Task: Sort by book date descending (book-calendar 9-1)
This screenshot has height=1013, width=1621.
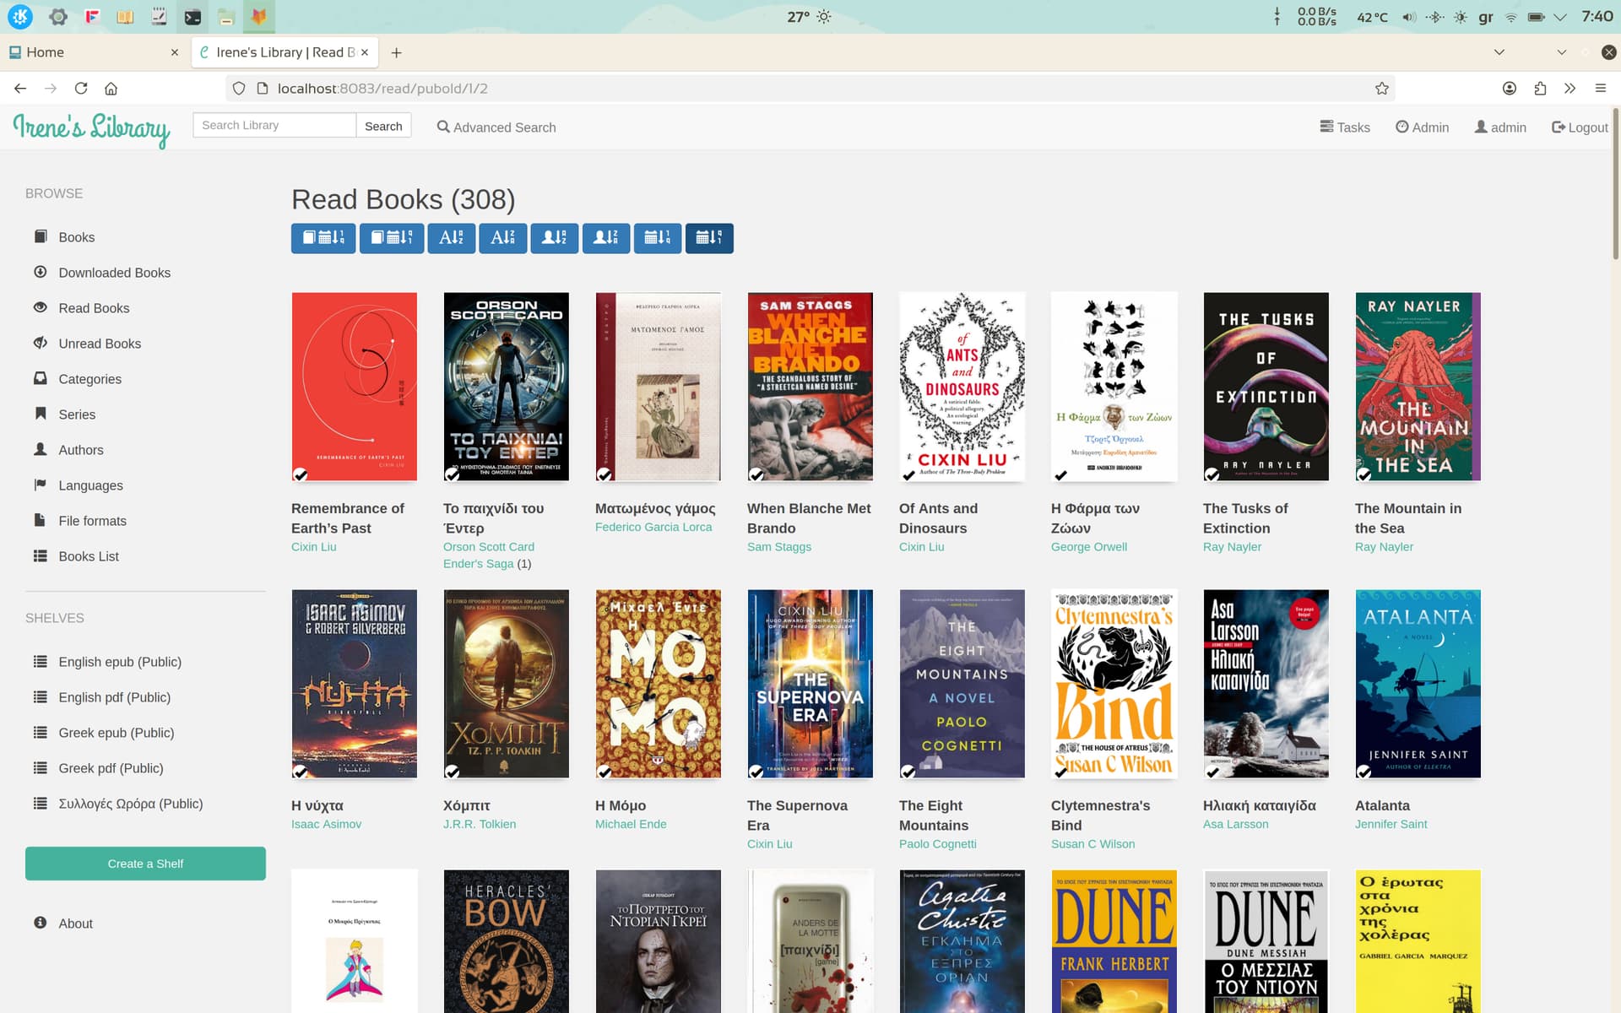Action: pos(392,238)
